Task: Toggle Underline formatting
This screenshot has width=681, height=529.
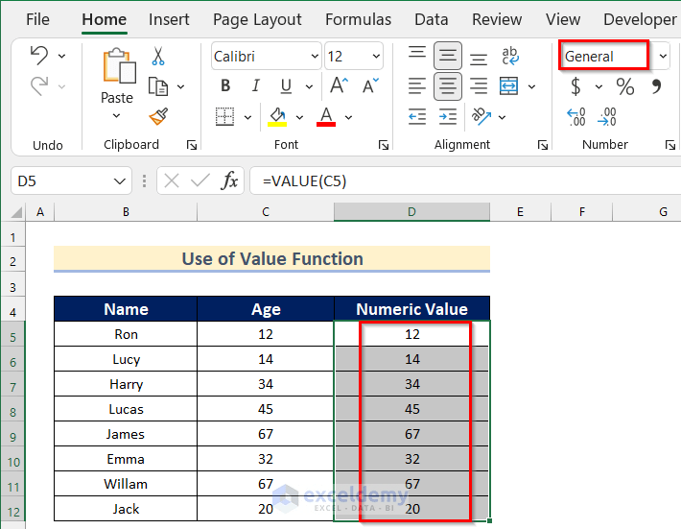Action: tap(286, 86)
